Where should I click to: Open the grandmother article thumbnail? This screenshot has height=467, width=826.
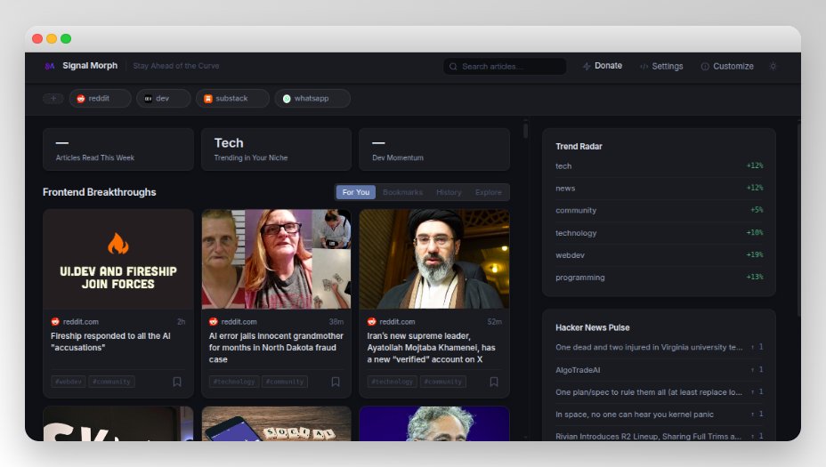(276, 259)
